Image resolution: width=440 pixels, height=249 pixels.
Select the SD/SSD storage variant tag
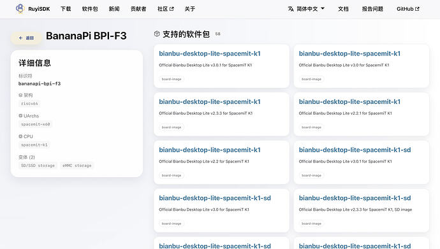coord(38,166)
